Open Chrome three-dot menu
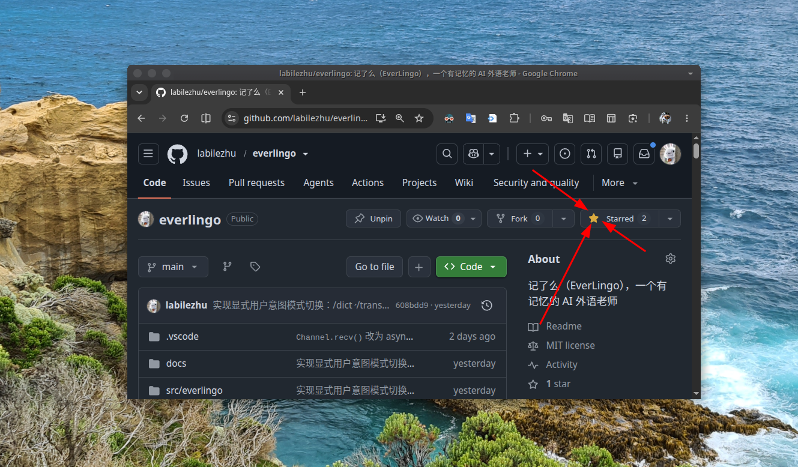The height and width of the screenshot is (467, 798). click(x=687, y=118)
